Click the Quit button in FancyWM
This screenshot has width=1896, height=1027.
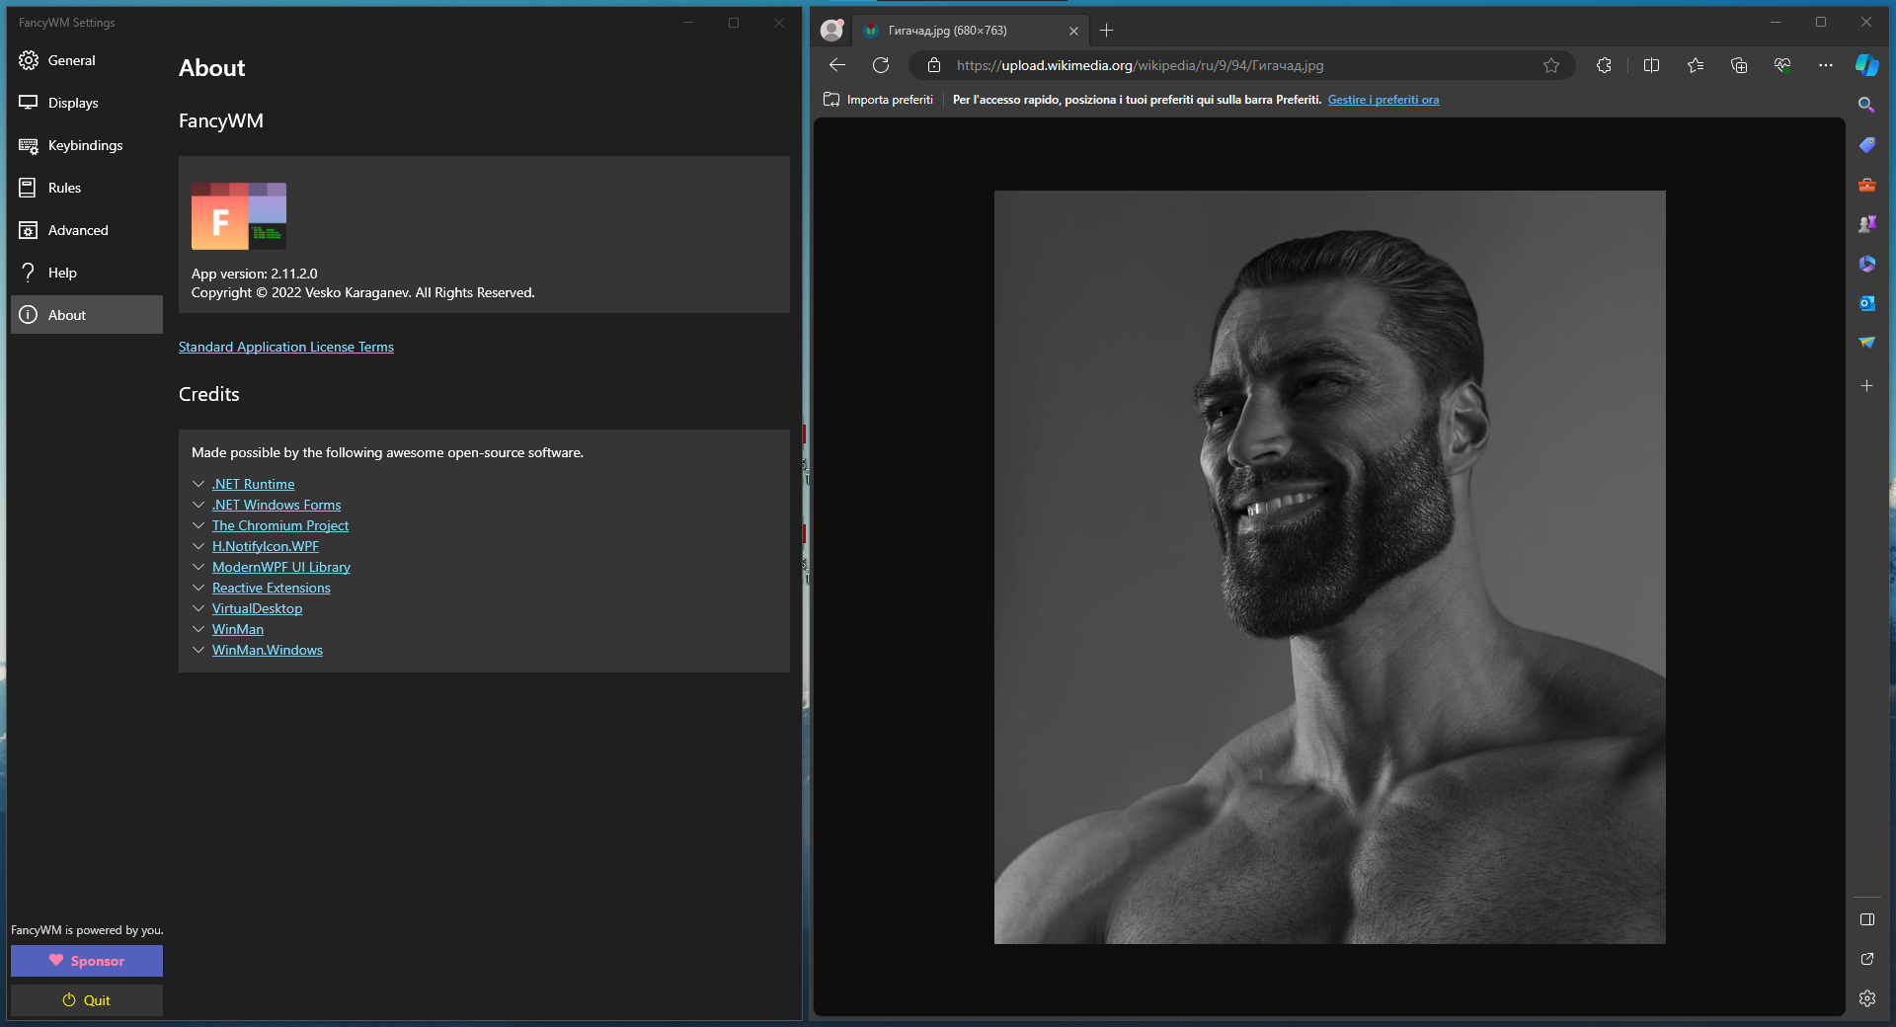(86, 1000)
